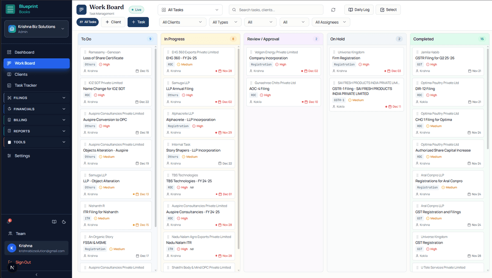This screenshot has height=278, width=492.
Task: Open the book documentation icon in sidebar
Action: (54, 222)
